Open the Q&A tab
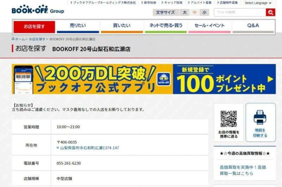The height and width of the screenshot is (187, 282). click(253, 27)
